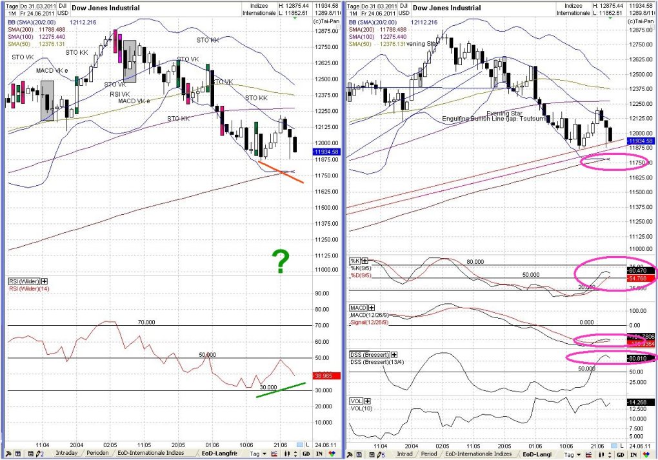Switch to the Intraday tab
This screenshot has height=460, width=658.
pyautogui.click(x=66, y=454)
